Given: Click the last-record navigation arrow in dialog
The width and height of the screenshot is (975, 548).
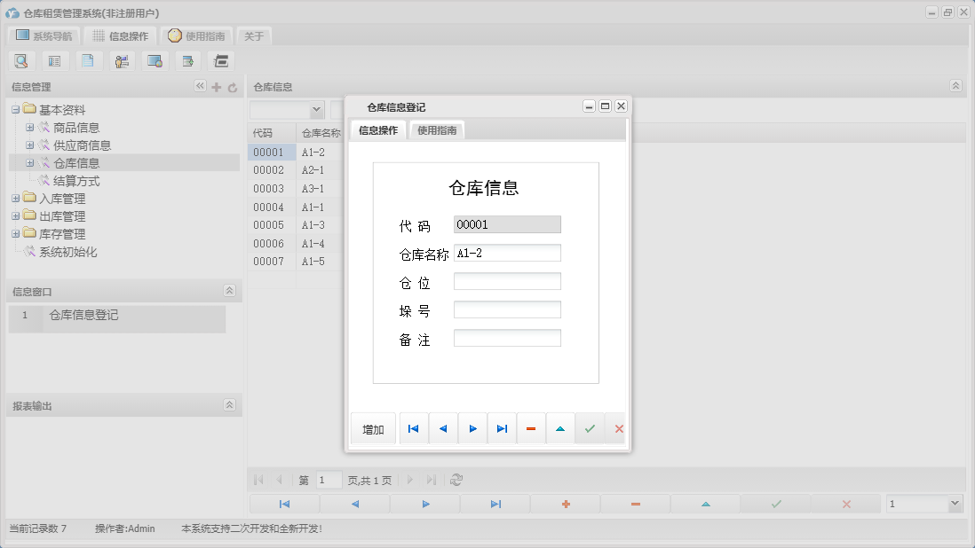Looking at the screenshot, I should [502, 428].
